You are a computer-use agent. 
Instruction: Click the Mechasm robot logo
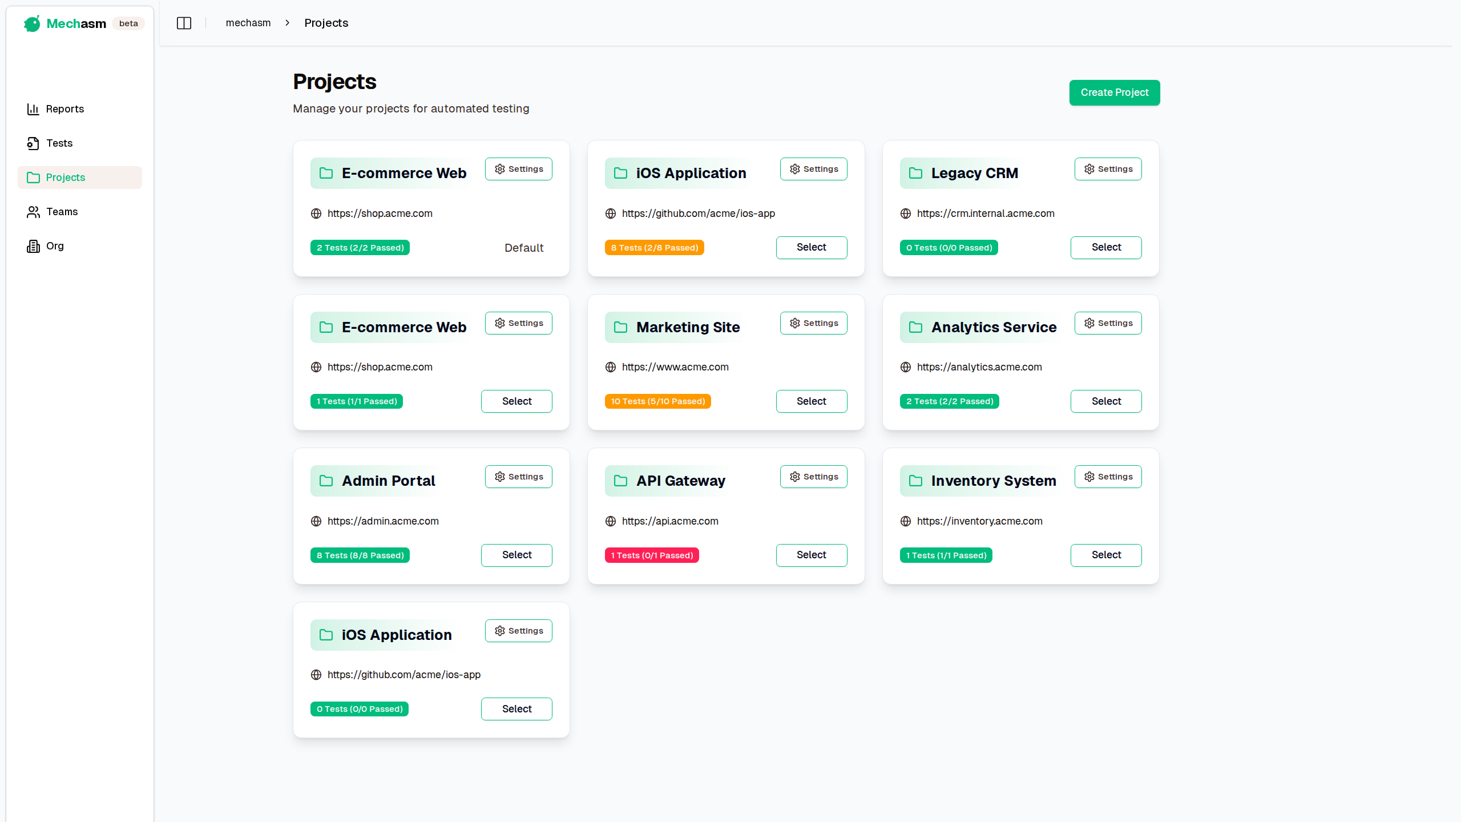(x=32, y=23)
